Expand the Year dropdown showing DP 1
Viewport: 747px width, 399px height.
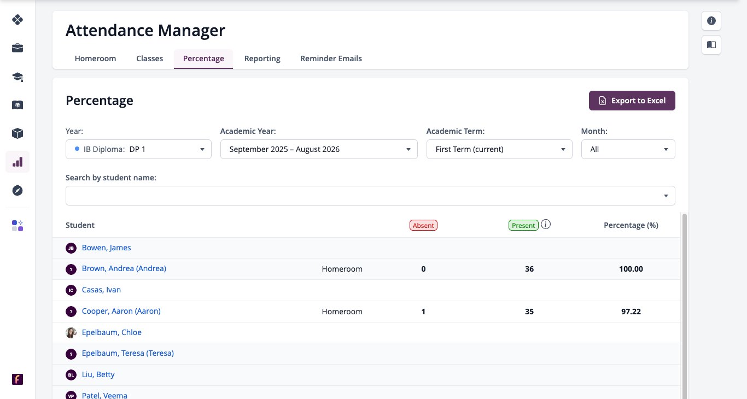(138, 149)
